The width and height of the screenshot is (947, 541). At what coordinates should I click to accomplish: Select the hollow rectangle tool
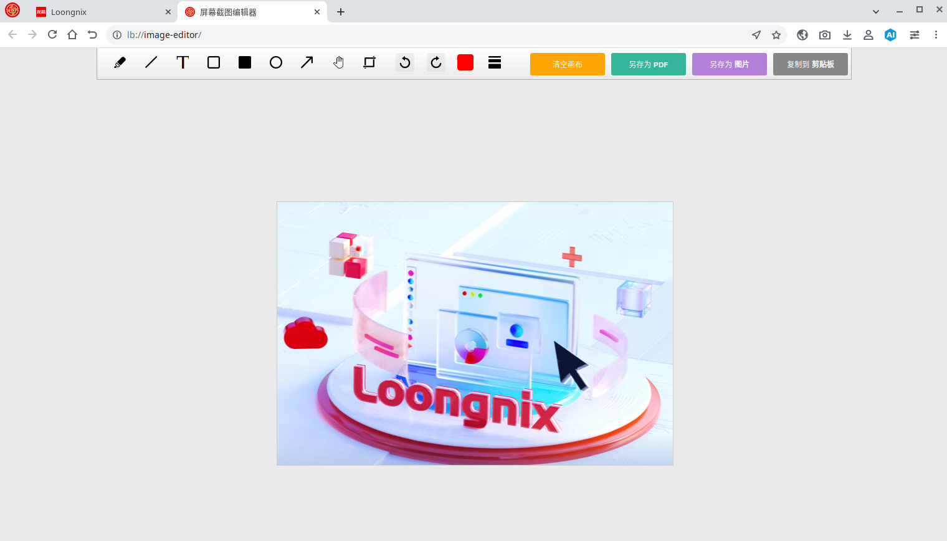214,62
